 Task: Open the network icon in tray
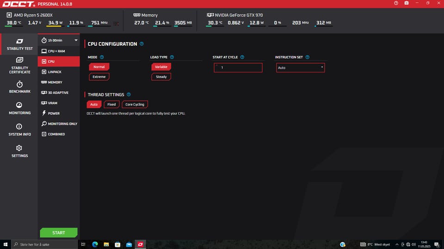pos(408,244)
